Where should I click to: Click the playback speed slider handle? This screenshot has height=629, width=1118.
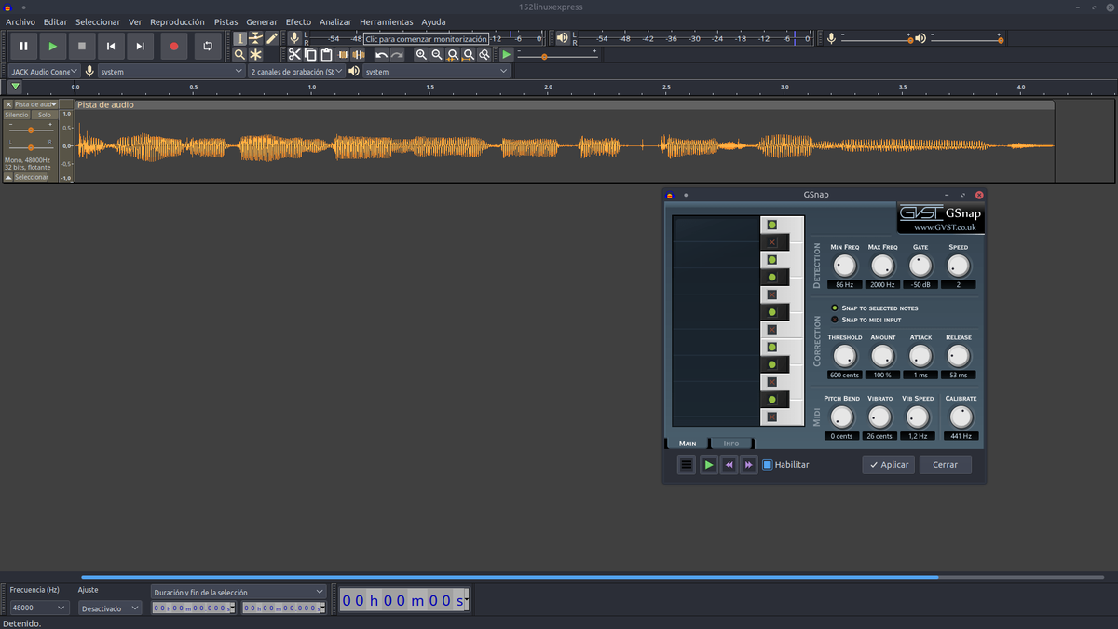544,57
